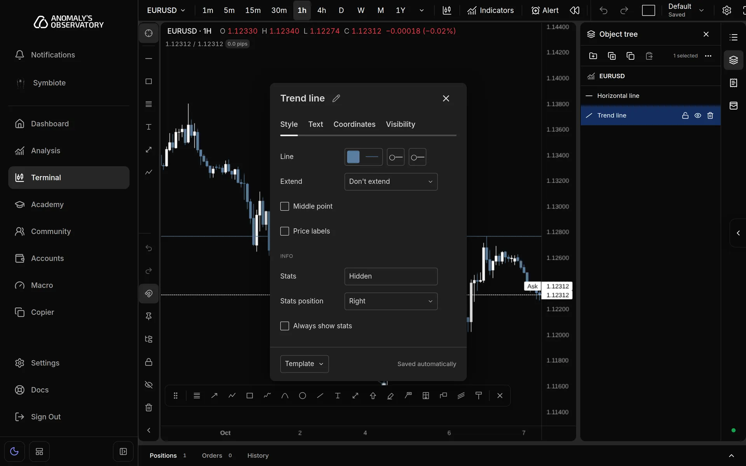Viewport: 746px width, 466px height.
Task: Toggle hide all drawings icon
Action: click(148, 384)
